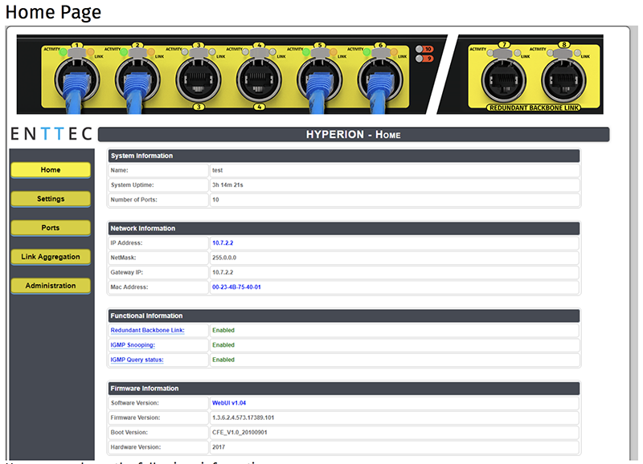The width and height of the screenshot is (643, 464).
Task: Select backbone port 7 Ethernet jack
Action: [504, 79]
